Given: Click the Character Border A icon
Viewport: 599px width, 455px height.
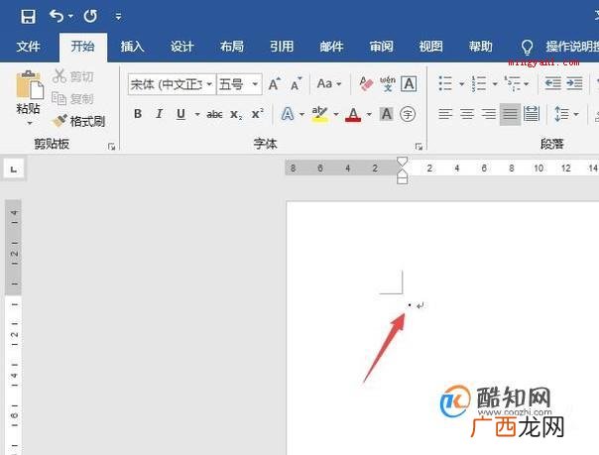Looking at the screenshot, I should pyautogui.click(x=409, y=83).
